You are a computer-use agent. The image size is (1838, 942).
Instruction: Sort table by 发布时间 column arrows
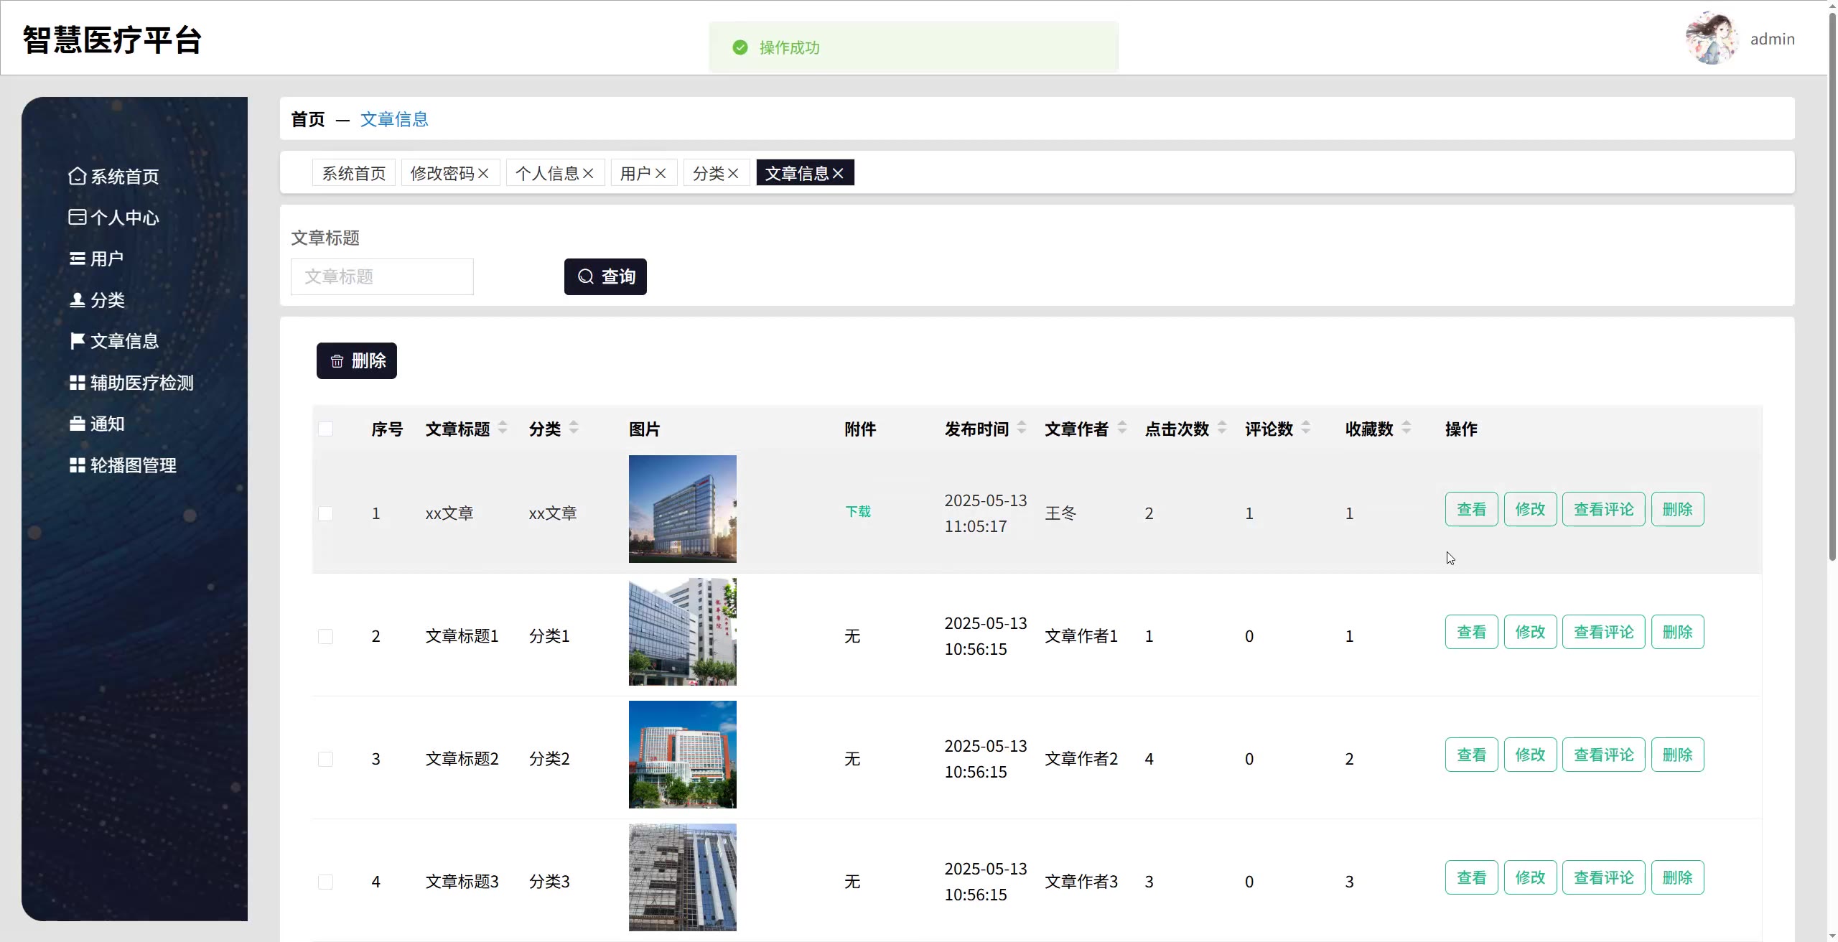[x=1022, y=428]
